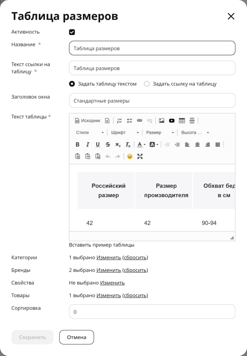Open the Стили dropdown
The image size is (247, 356).
pyautogui.click(x=89, y=133)
